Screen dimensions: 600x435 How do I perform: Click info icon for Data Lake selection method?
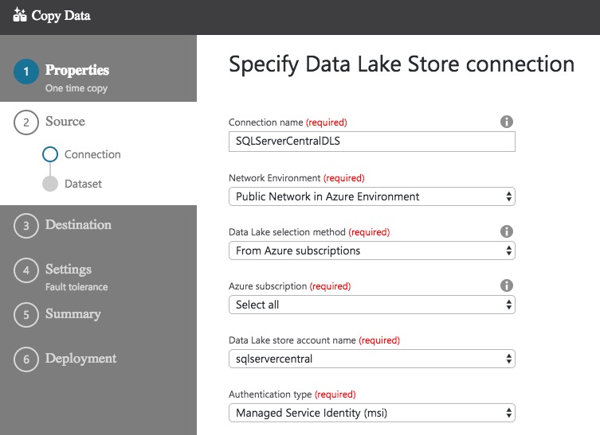tap(506, 231)
